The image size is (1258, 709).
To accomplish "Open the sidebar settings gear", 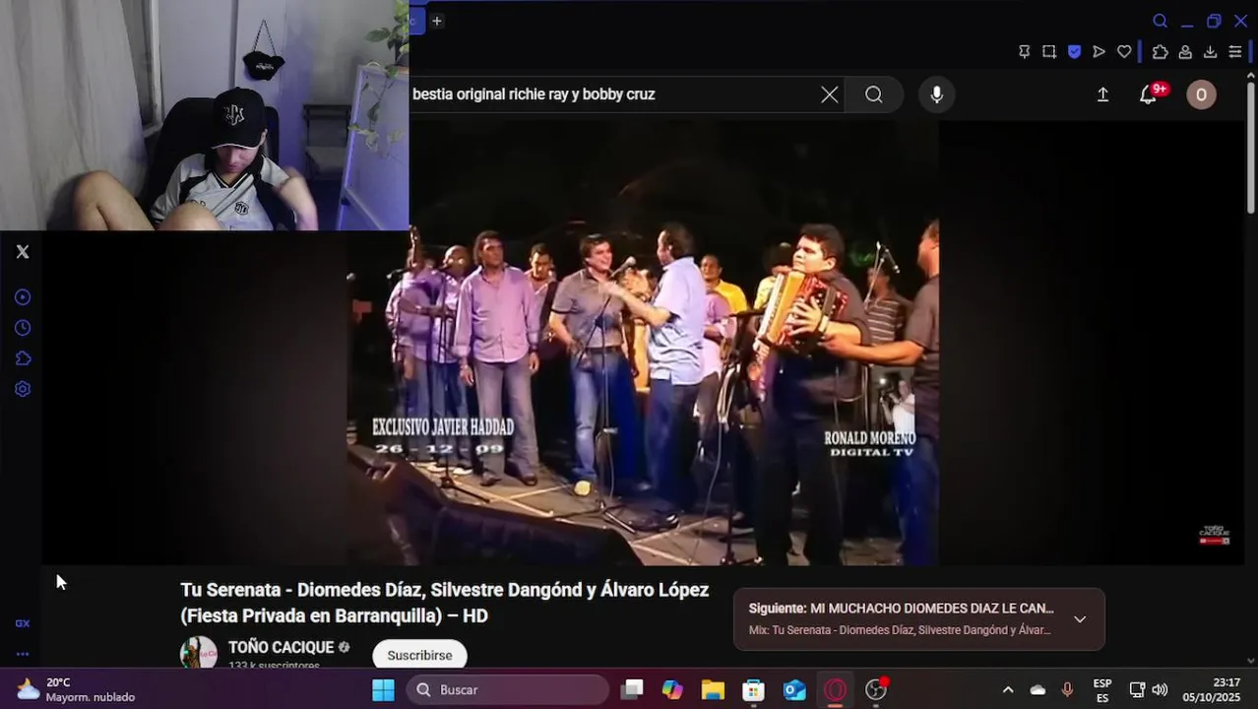I will (x=23, y=389).
